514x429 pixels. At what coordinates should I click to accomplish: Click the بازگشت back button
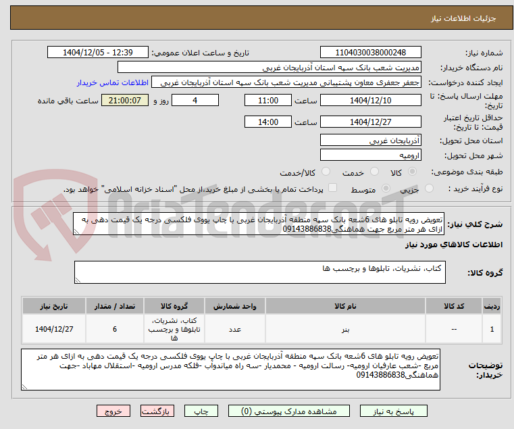157,411
